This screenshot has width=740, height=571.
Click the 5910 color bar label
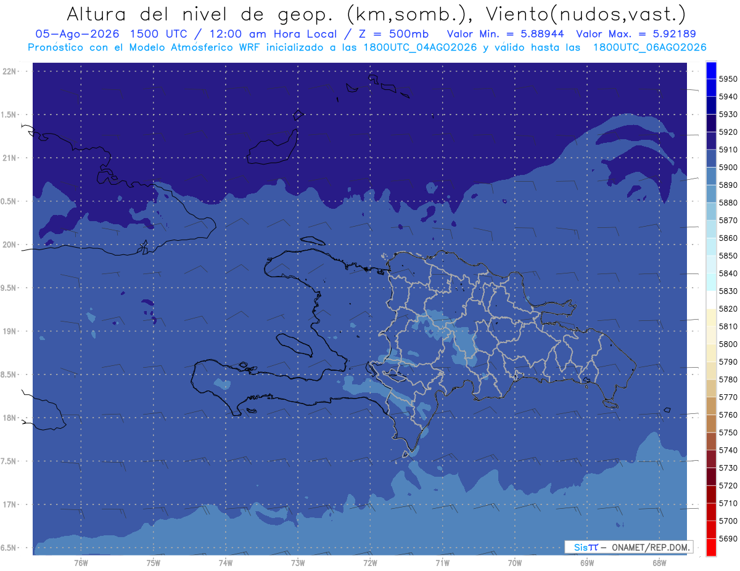(x=728, y=150)
